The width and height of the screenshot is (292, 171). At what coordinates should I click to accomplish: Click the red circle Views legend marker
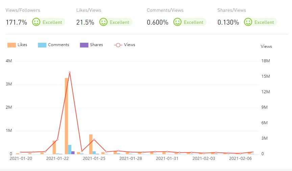[118, 45]
